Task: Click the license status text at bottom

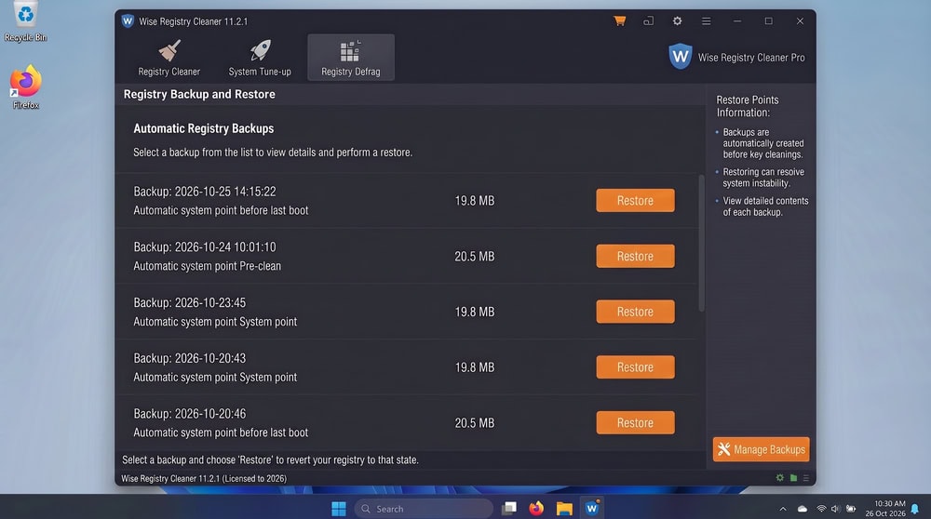Action: [204, 478]
